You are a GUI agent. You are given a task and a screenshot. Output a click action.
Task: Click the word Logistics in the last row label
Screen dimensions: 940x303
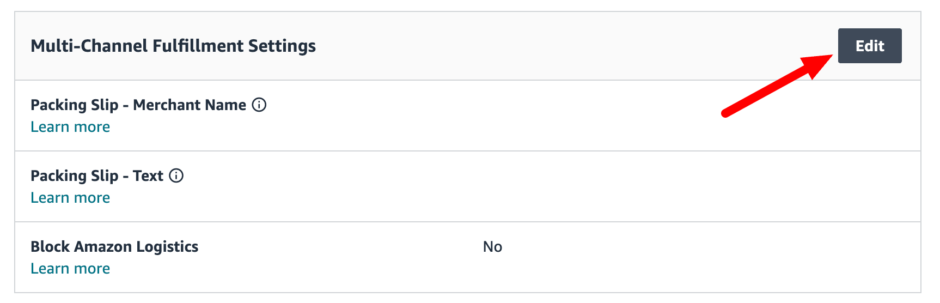tap(167, 247)
